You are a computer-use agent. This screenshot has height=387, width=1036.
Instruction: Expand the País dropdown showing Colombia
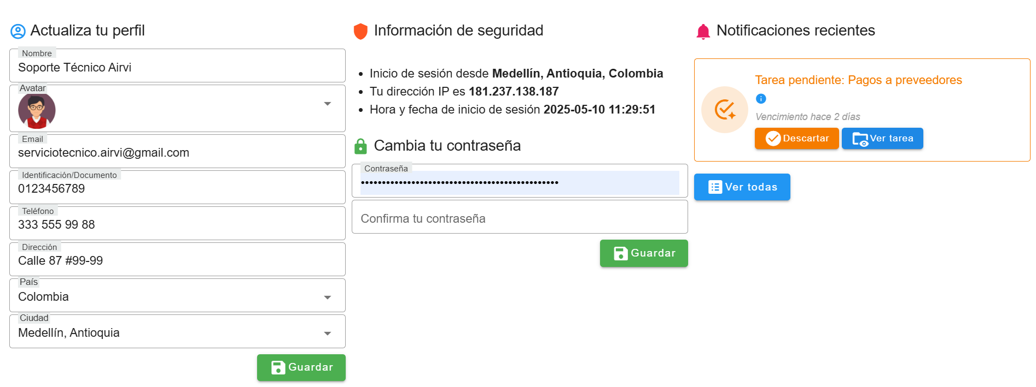[327, 297]
